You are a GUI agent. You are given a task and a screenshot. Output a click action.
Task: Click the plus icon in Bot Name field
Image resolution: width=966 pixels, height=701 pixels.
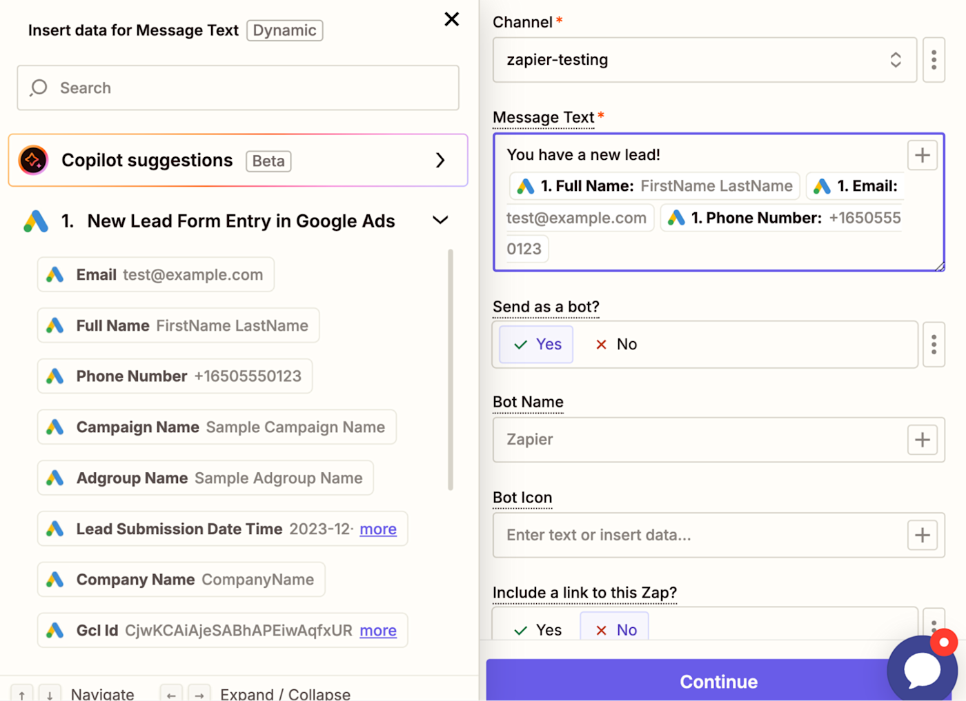pyautogui.click(x=923, y=440)
